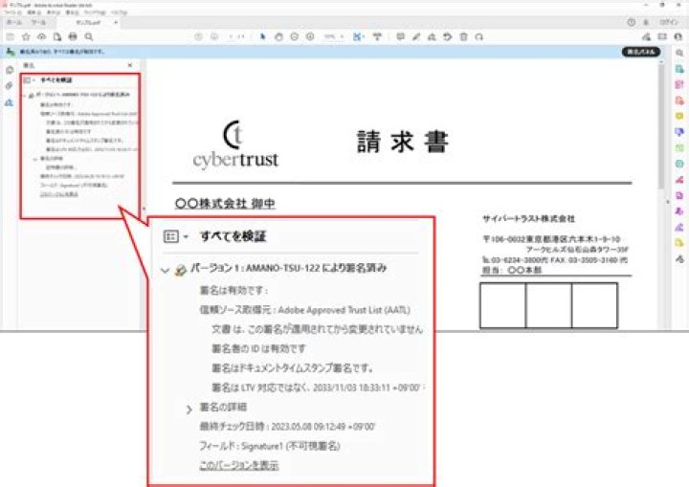
Task: Click the help question mark icon
Action: (x=632, y=22)
